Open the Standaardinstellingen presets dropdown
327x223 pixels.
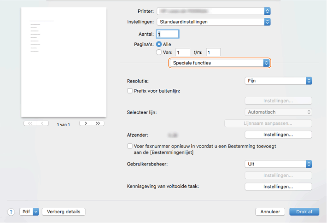coord(214,21)
